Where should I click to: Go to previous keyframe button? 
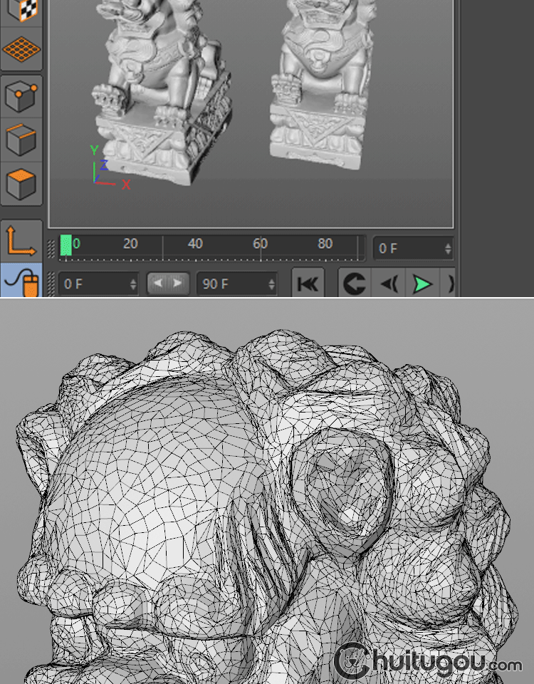tap(354, 284)
